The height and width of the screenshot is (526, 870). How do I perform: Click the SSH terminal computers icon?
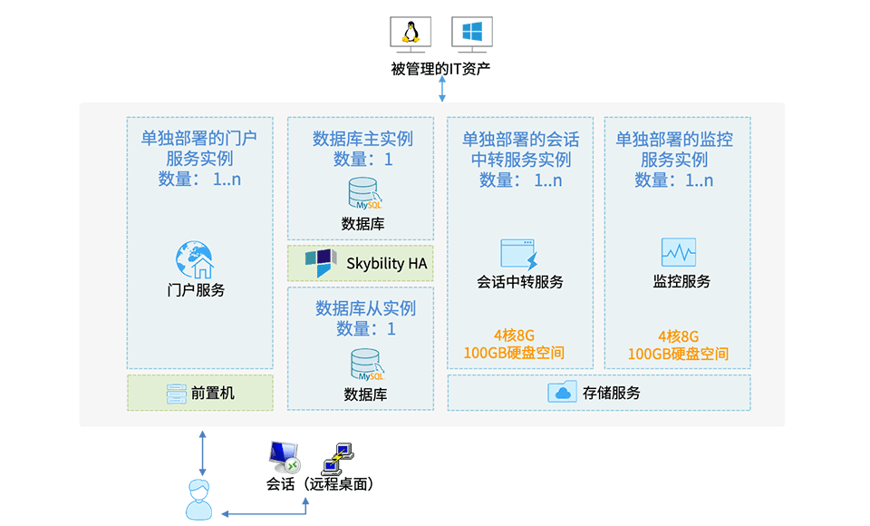[337, 459]
